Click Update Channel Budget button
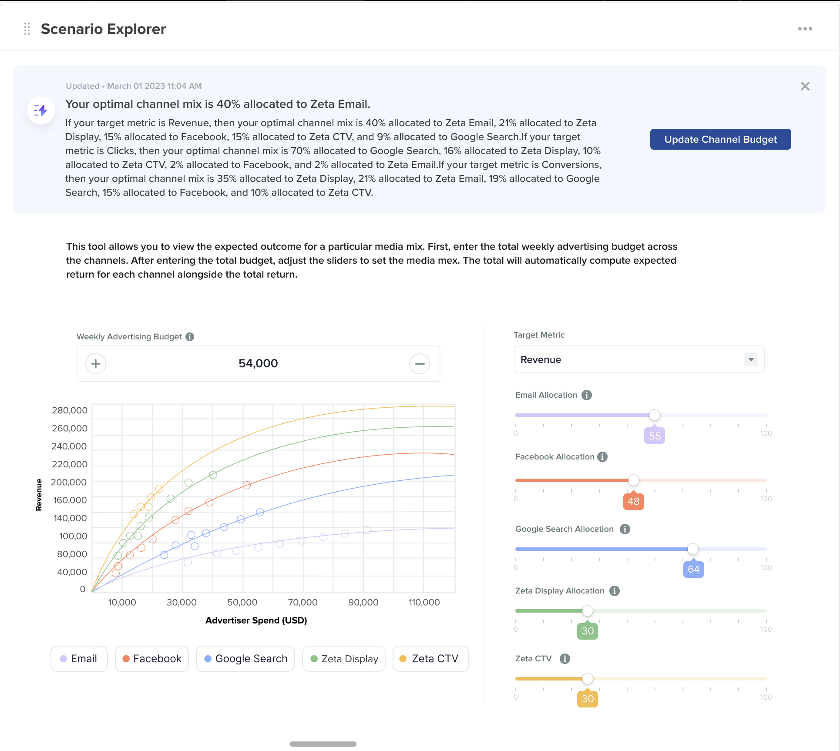 (720, 139)
